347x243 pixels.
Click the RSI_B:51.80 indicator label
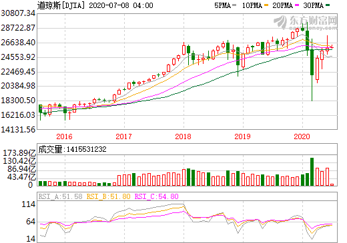108,196
